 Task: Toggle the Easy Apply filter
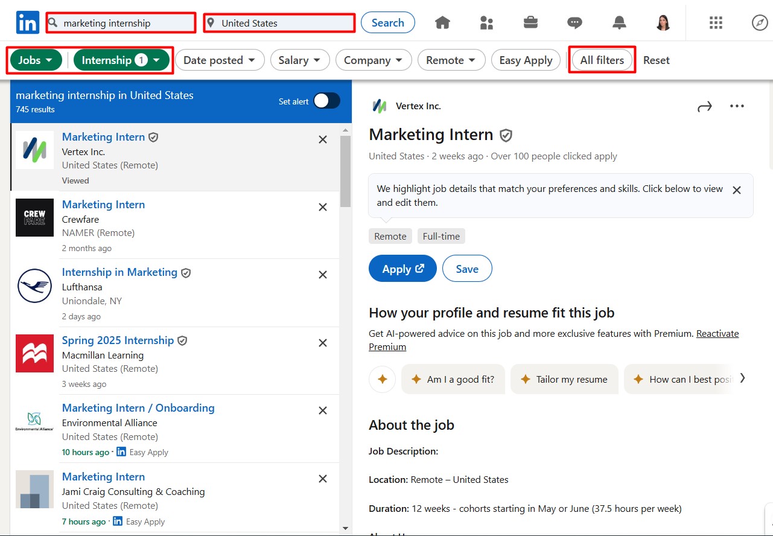click(526, 60)
